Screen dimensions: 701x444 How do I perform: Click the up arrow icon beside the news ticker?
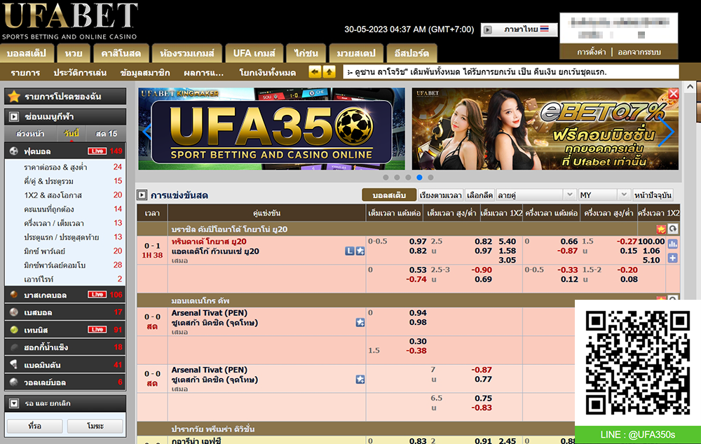pos(329,71)
